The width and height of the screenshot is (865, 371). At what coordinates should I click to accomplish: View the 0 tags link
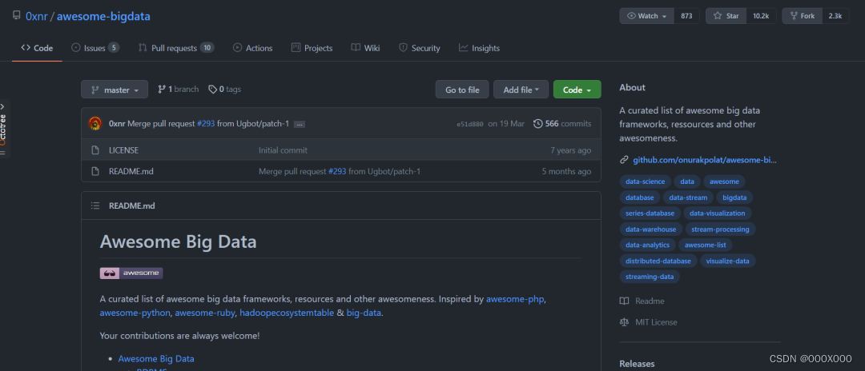(224, 90)
